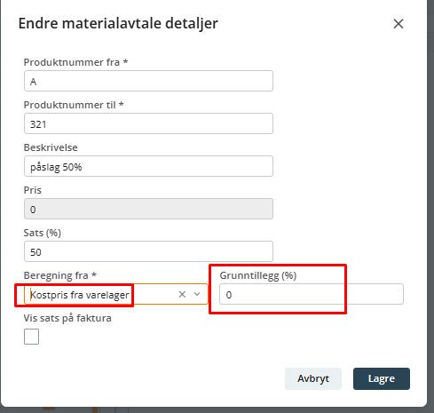Image resolution: width=434 pixels, height=413 pixels.
Task: Cancel changes with the Avbryt button
Action: click(313, 378)
